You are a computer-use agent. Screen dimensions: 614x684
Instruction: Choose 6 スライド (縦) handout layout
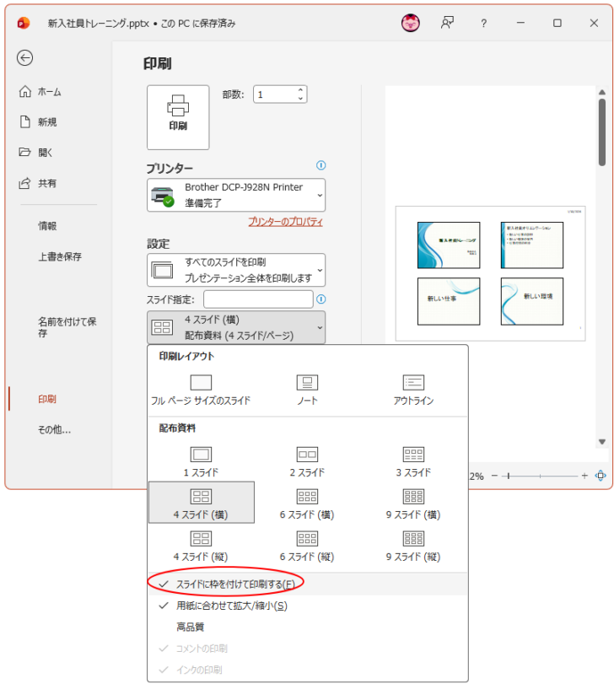pyautogui.click(x=308, y=547)
